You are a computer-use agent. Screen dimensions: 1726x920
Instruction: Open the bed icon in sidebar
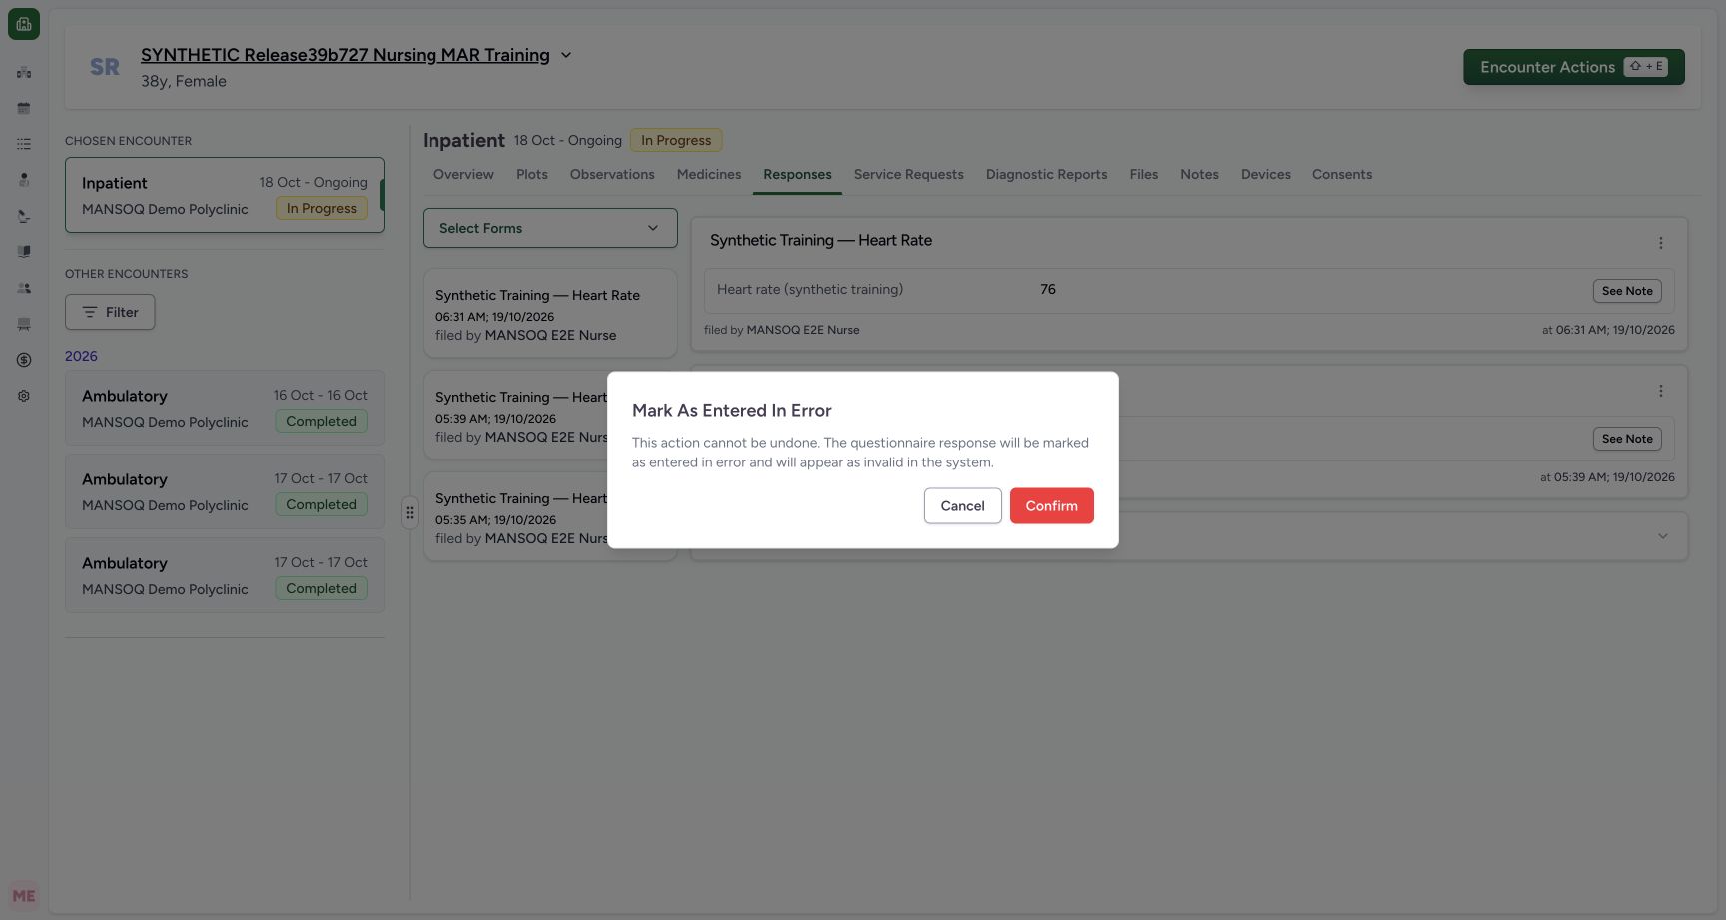(24, 324)
